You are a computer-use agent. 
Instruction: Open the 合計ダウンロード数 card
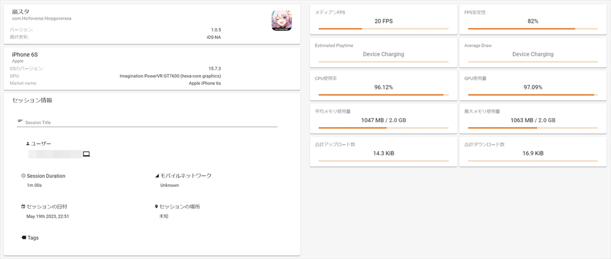(x=533, y=151)
